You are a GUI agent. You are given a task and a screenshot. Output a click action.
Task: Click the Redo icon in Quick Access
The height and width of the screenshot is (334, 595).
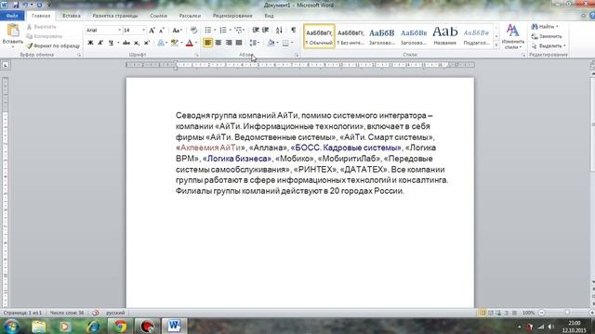click(x=39, y=5)
